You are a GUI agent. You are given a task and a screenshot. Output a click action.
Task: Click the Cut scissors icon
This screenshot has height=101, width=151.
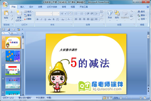[12, 12]
